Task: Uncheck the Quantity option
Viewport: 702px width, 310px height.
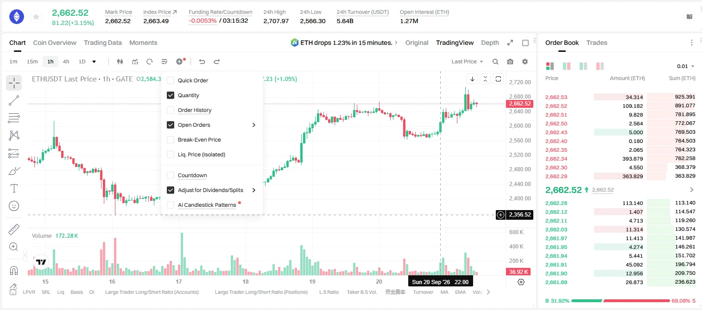Action: tap(171, 95)
